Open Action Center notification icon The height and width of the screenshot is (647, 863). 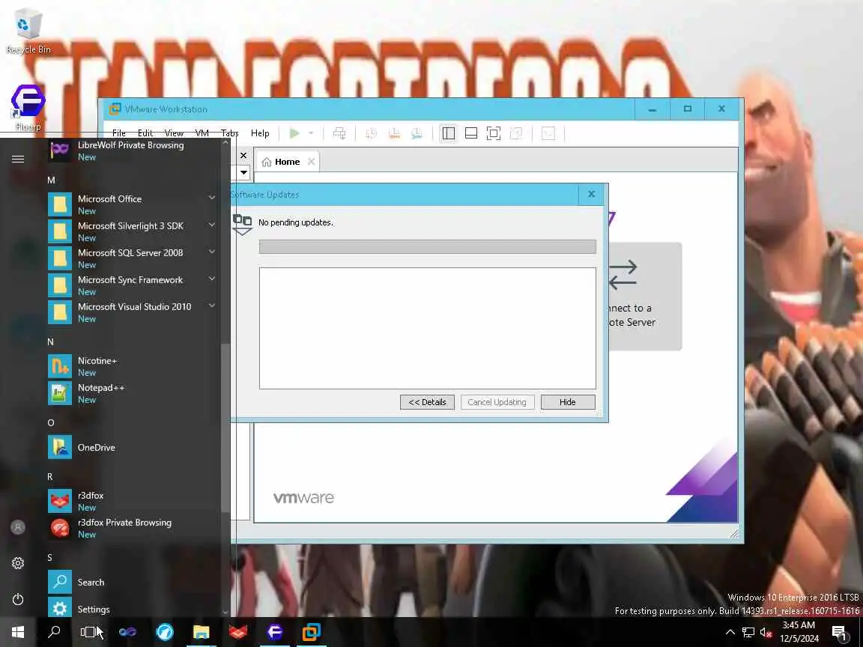click(839, 633)
